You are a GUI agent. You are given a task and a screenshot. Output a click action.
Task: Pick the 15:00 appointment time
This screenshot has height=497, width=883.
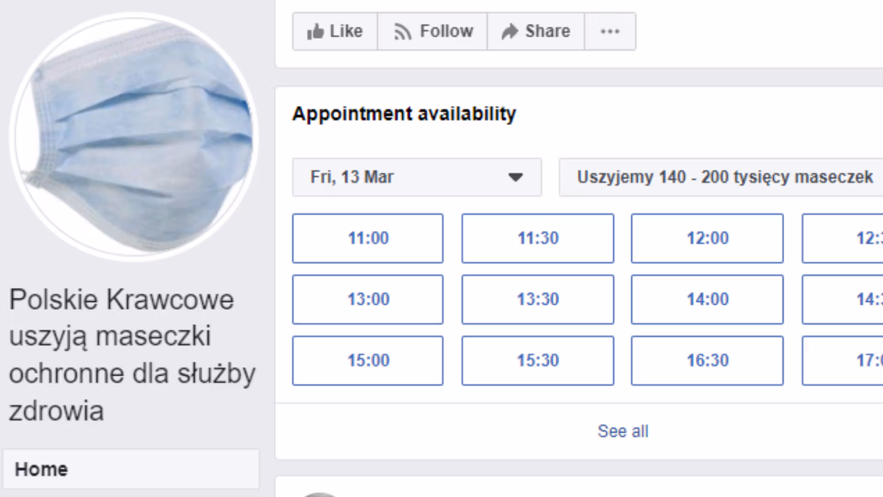click(368, 361)
